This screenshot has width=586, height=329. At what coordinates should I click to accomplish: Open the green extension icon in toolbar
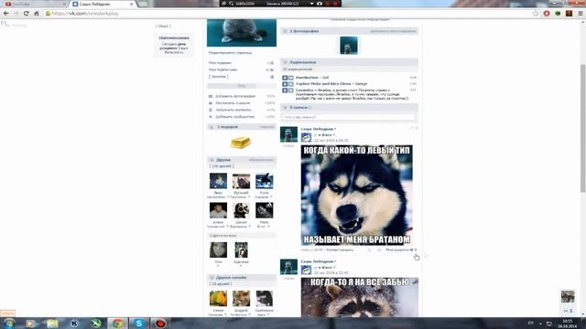[558, 14]
